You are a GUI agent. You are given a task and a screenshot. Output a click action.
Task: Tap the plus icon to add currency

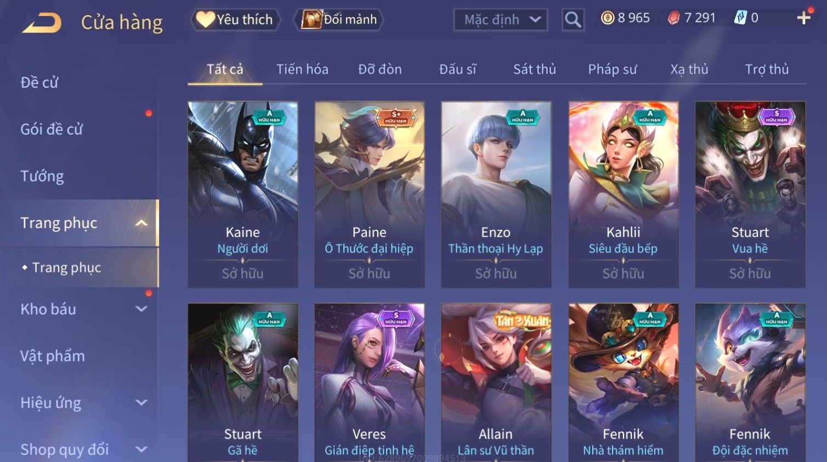point(804,18)
